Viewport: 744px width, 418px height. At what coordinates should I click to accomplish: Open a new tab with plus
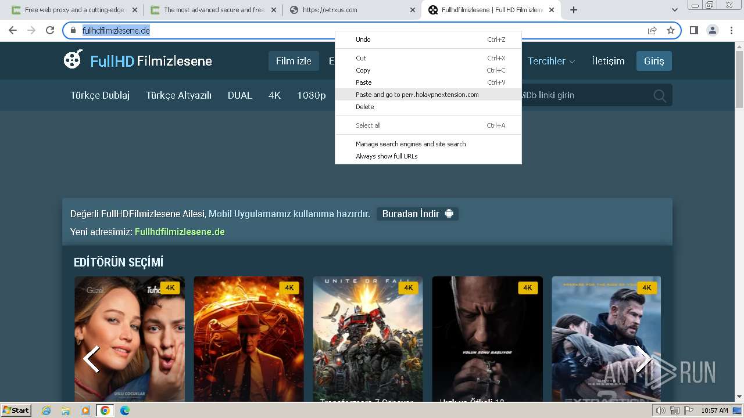coord(574,10)
